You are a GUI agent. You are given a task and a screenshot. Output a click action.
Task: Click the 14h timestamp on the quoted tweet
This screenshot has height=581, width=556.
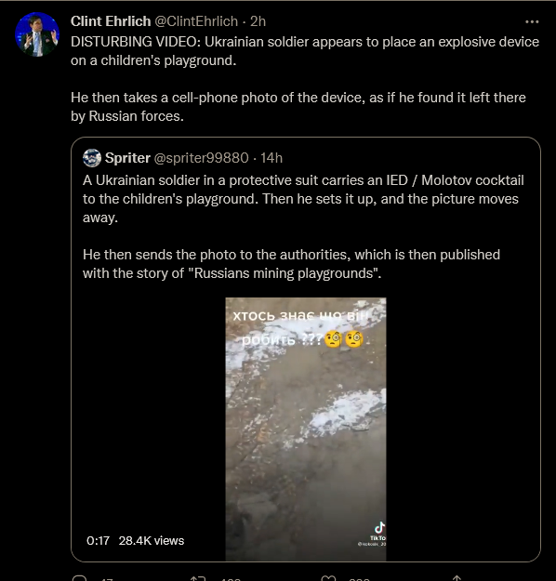point(271,158)
